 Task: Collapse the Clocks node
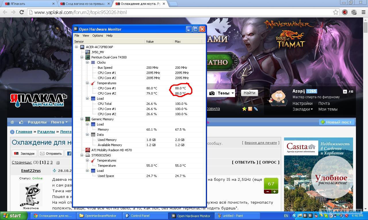87,62
